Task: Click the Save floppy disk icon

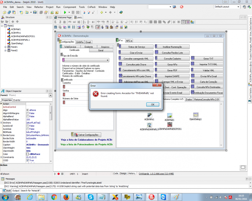Action: (35, 12)
